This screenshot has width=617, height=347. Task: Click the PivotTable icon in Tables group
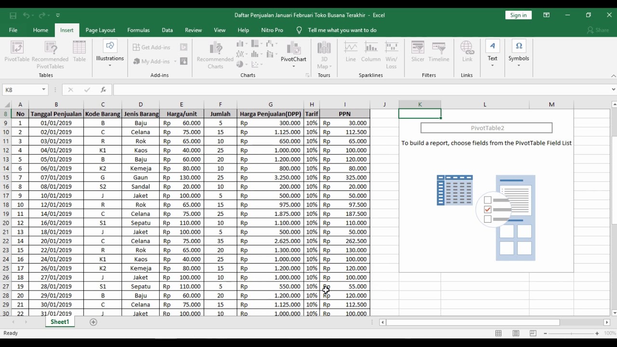pos(17,48)
